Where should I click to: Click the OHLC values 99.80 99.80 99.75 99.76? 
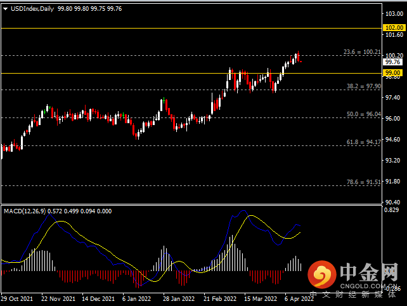89,9
